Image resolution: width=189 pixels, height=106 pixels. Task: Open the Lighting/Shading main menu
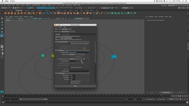tap(36, 5)
